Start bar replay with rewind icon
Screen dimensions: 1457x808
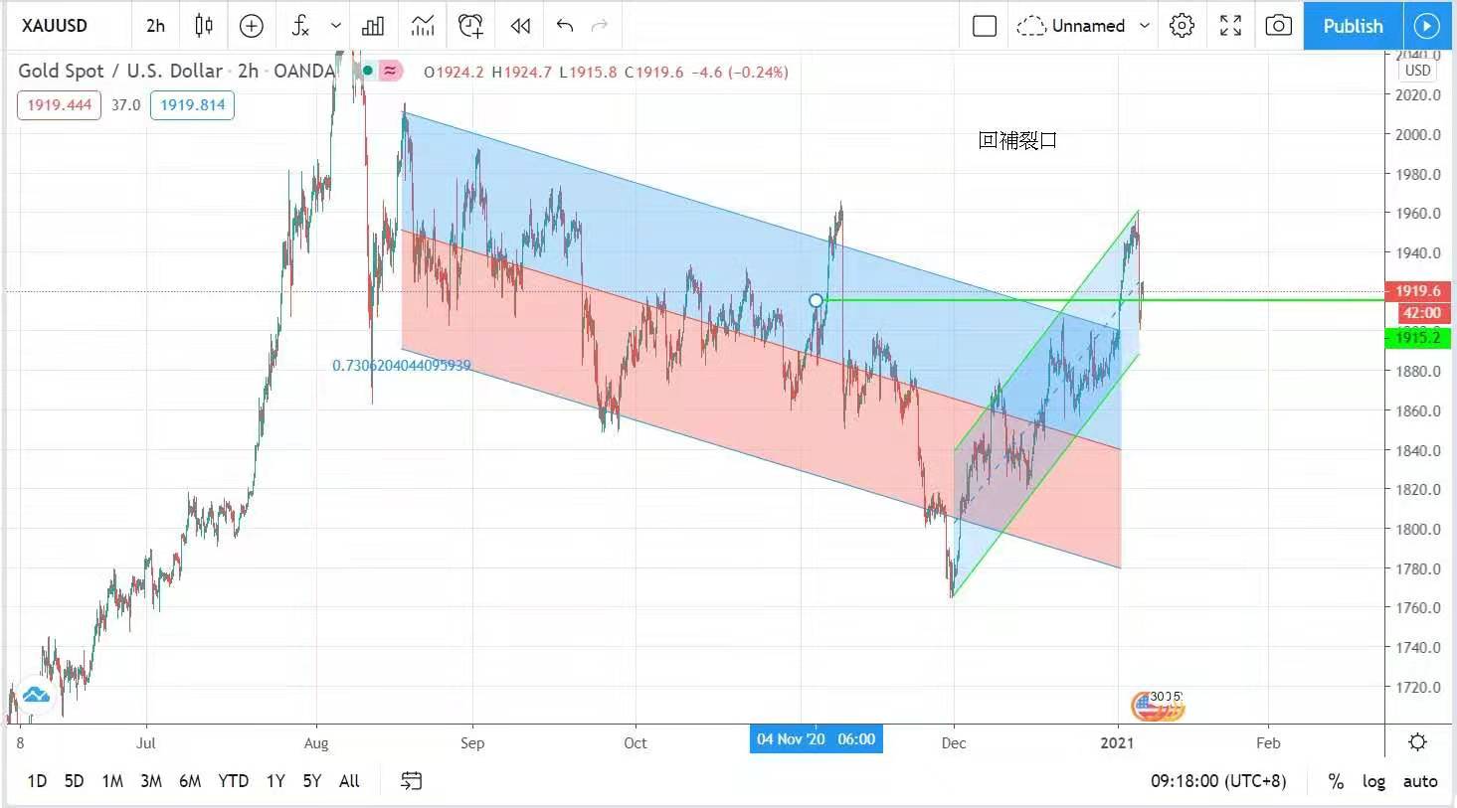click(520, 26)
